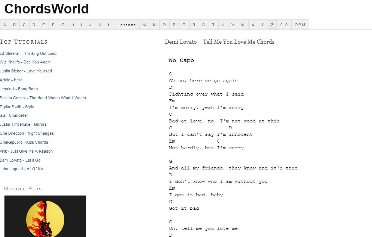
Task: Select letter L in the alphabet navigation
Action: point(110,25)
